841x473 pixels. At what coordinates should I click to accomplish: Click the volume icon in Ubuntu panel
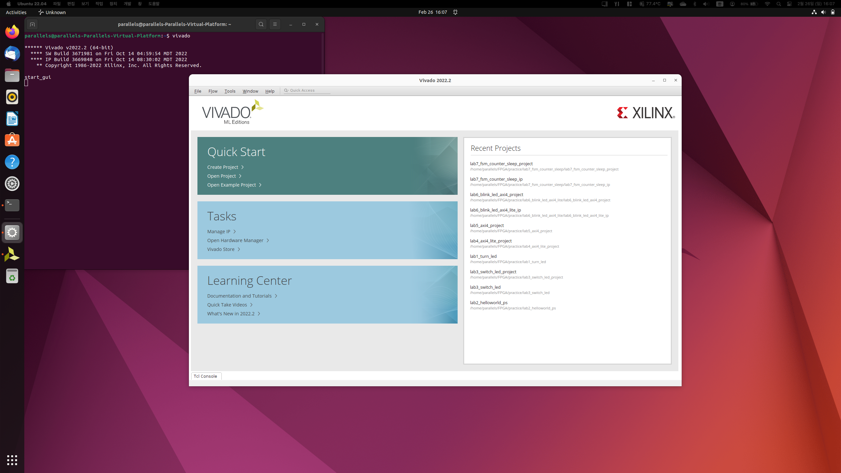(x=823, y=12)
